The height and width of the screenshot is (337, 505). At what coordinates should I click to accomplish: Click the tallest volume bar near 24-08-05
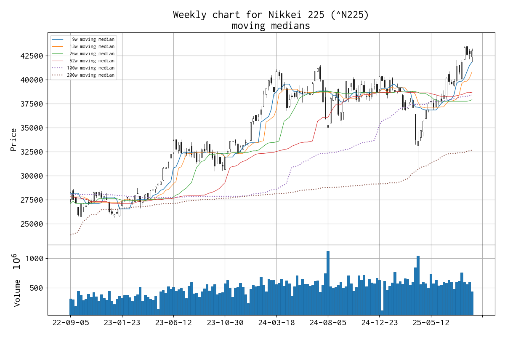pyautogui.click(x=328, y=283)
